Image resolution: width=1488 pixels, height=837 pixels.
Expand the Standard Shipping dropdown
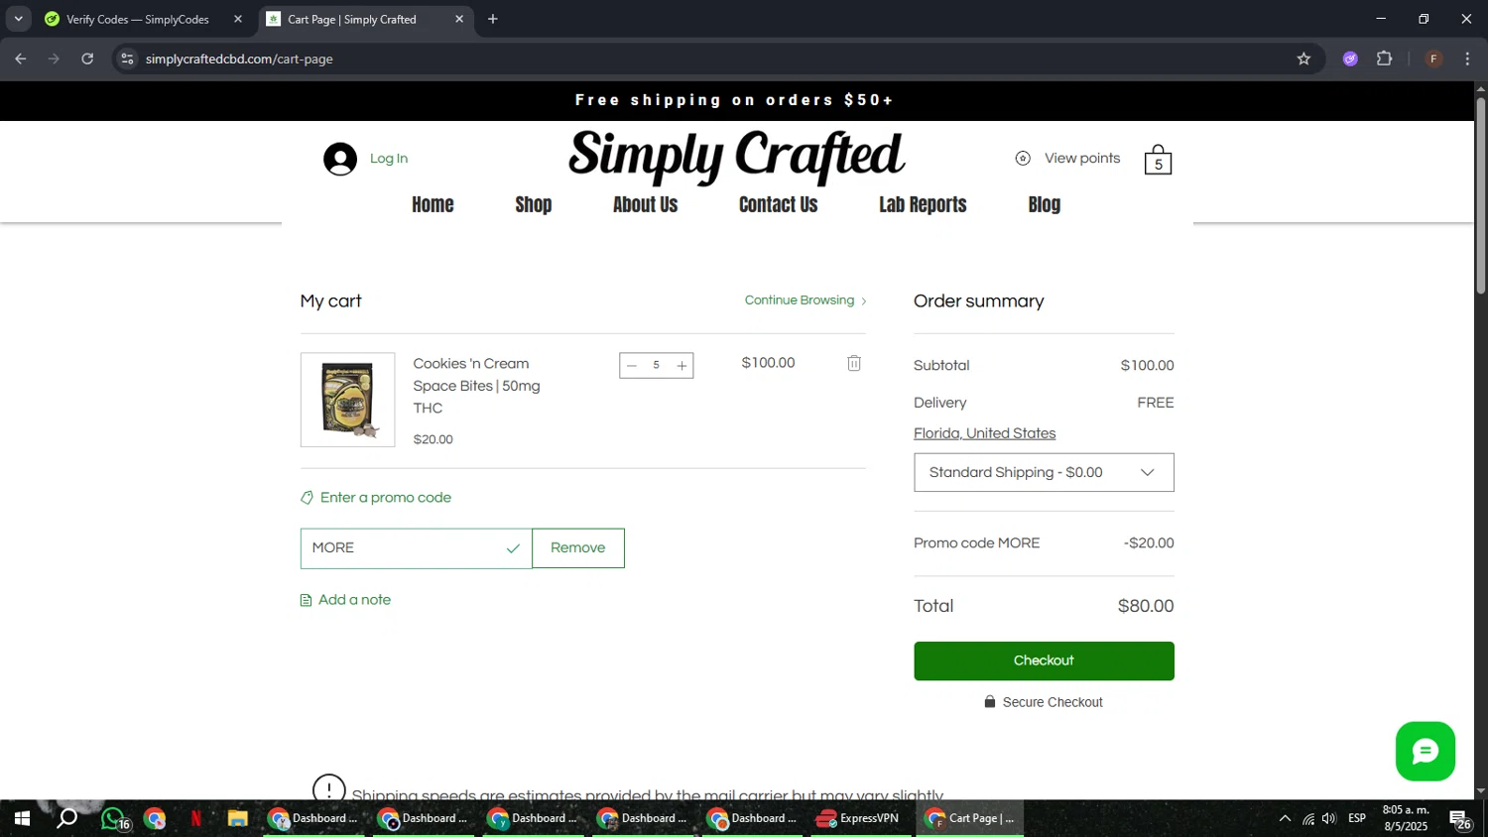(1044, 473)
